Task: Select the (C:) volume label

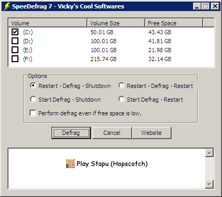Action: (28, 32)
